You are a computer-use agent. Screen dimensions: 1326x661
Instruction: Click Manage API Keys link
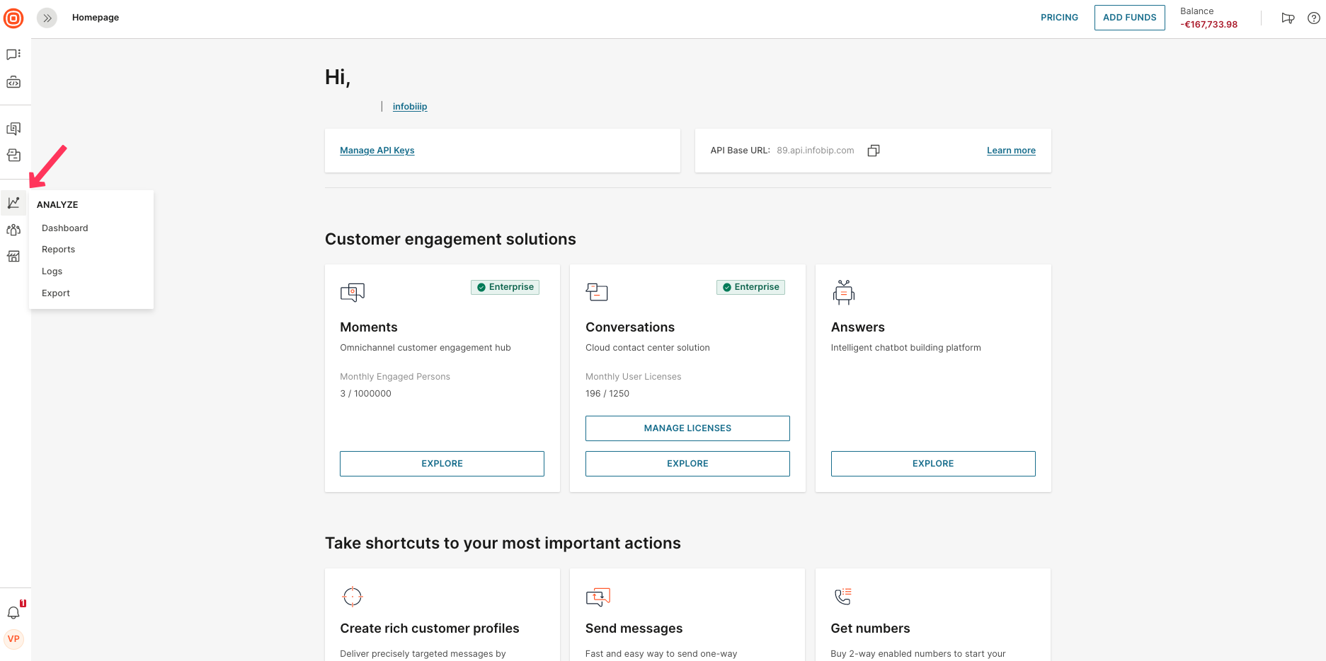[x=377, y=151]
